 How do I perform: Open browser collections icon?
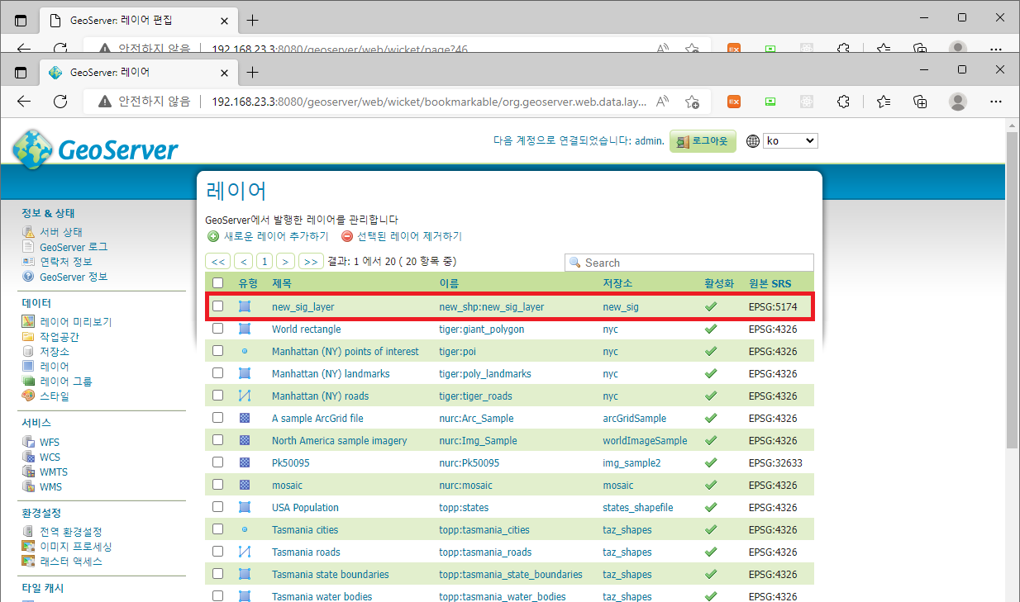920,102
